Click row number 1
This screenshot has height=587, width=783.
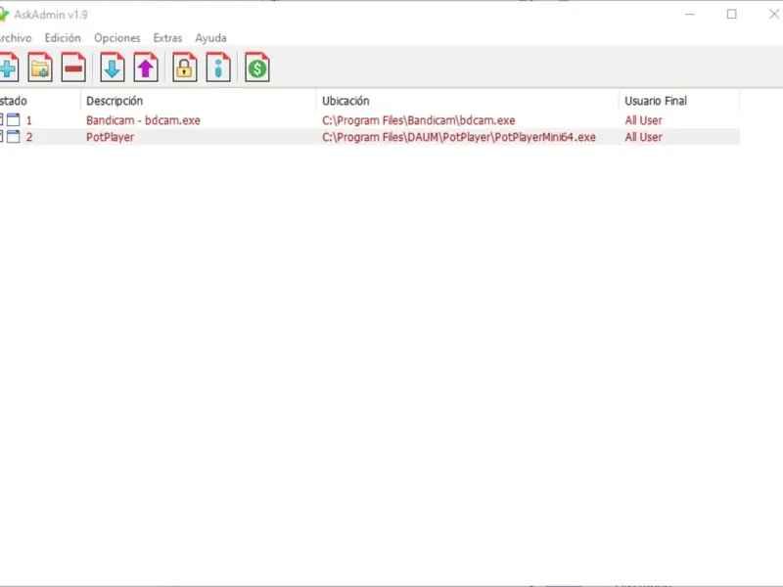pos(29,120)
